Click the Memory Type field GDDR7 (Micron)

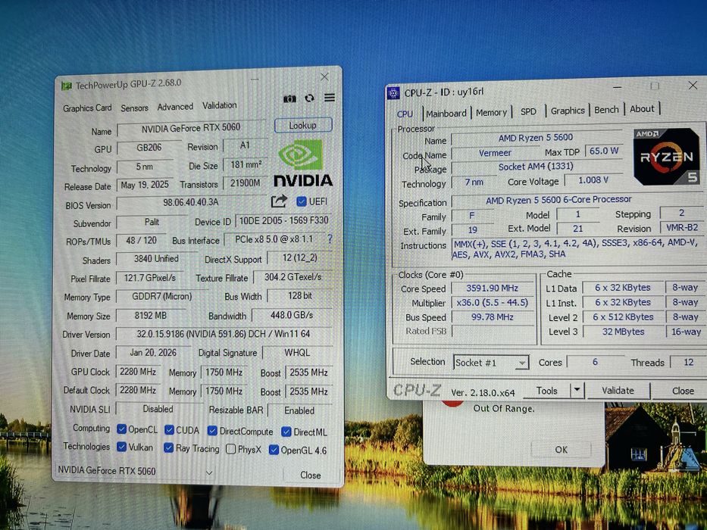click(162, 297)
